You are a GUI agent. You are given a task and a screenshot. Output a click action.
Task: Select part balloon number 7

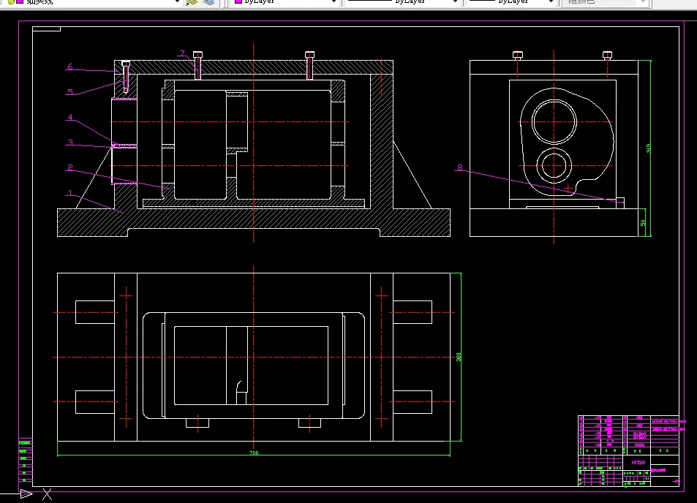pos(182,53)
